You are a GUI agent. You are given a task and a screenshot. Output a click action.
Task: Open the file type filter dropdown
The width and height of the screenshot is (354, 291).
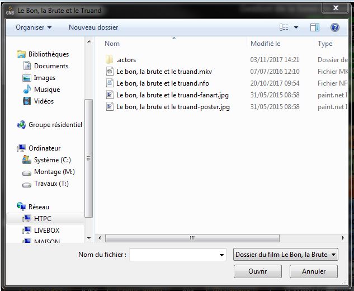pyautogui.click(x=286, y=255)
